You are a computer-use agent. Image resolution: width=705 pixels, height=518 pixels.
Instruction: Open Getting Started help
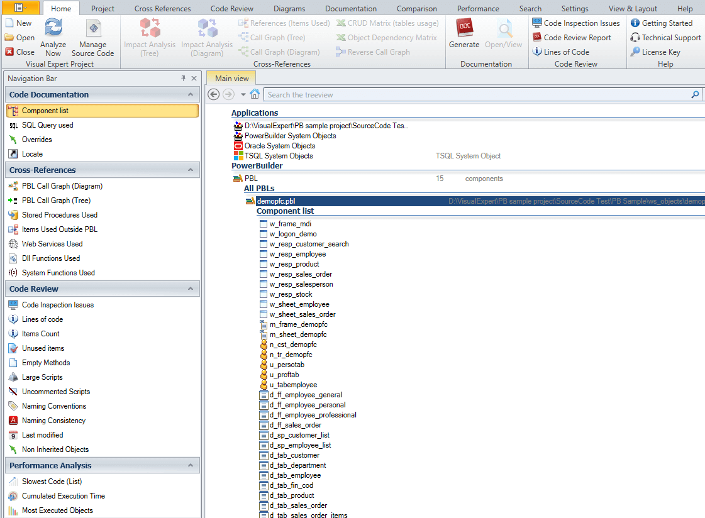pos(662,23)
